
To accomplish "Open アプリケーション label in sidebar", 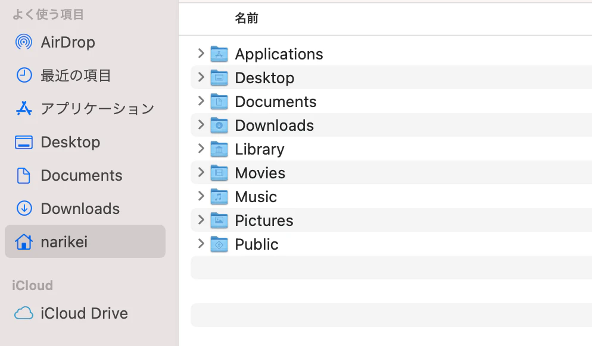I will [x=98, y=109].
